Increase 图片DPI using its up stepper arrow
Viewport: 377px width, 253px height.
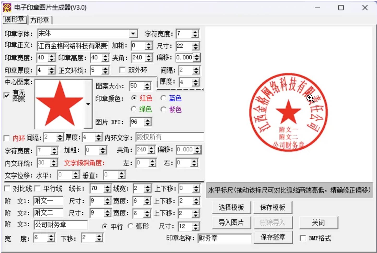coord(148,120)
